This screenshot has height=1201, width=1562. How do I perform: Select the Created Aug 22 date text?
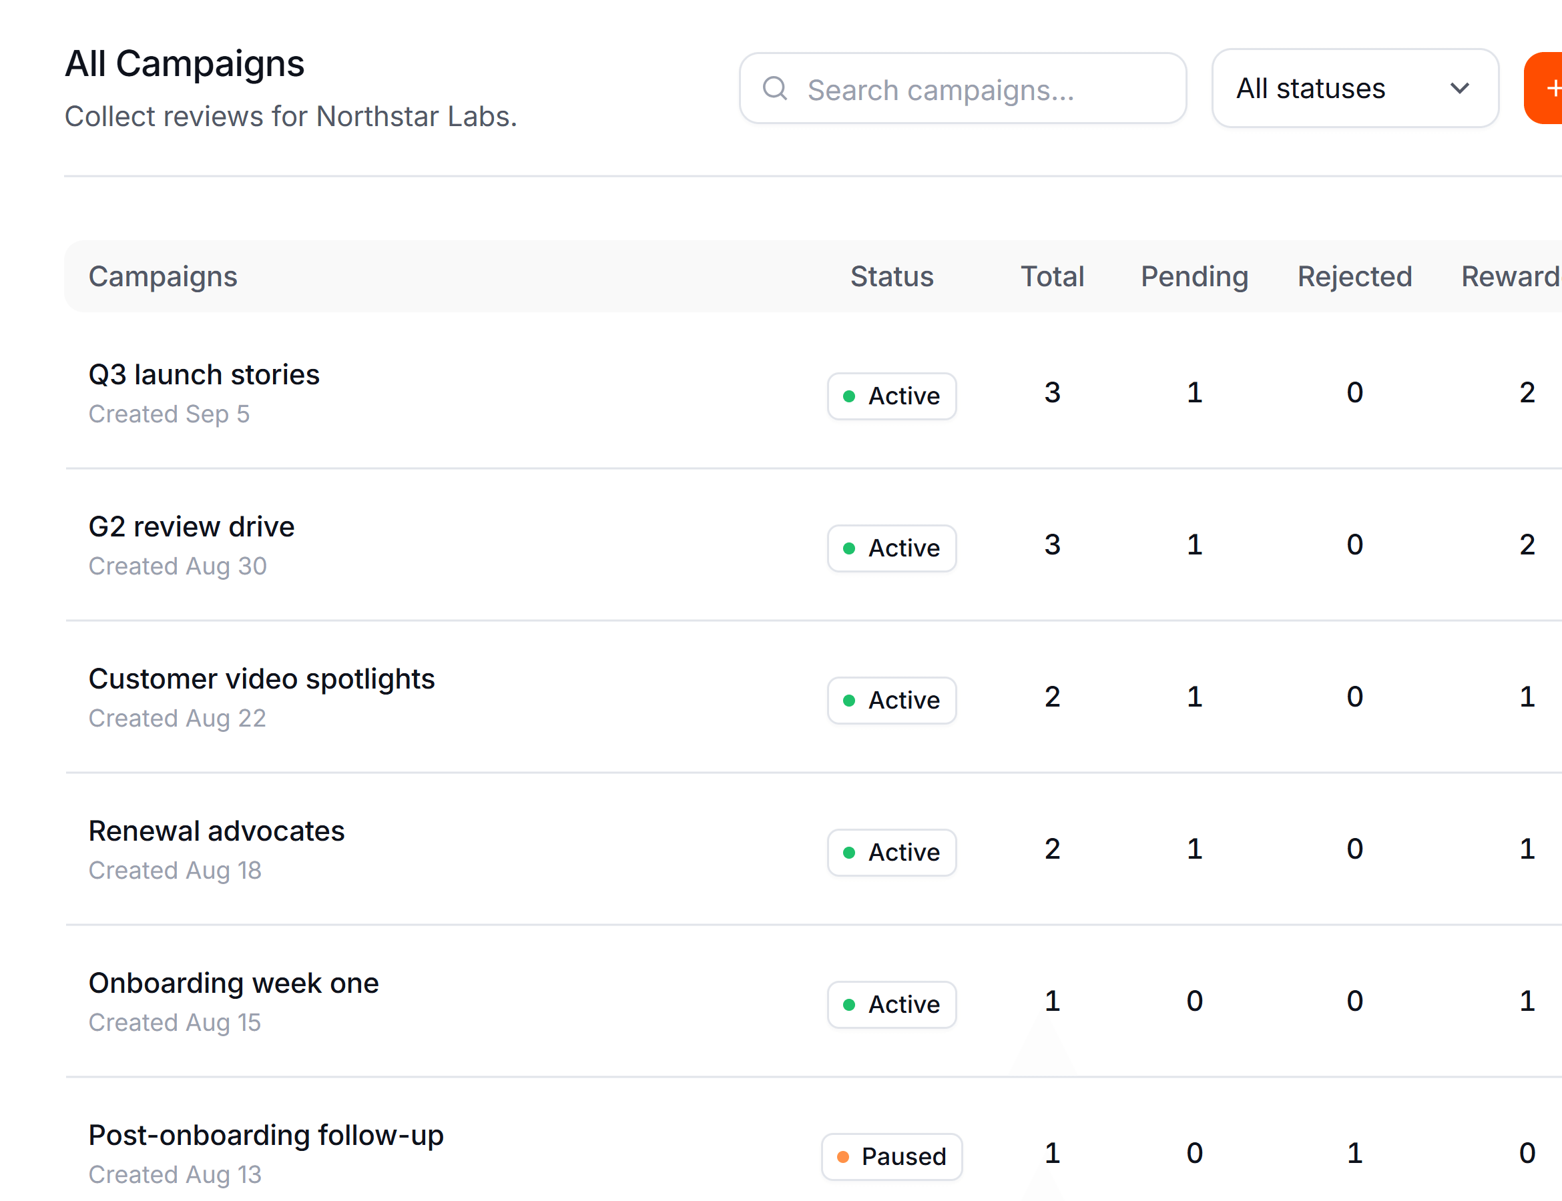click(x=177, y=719)
